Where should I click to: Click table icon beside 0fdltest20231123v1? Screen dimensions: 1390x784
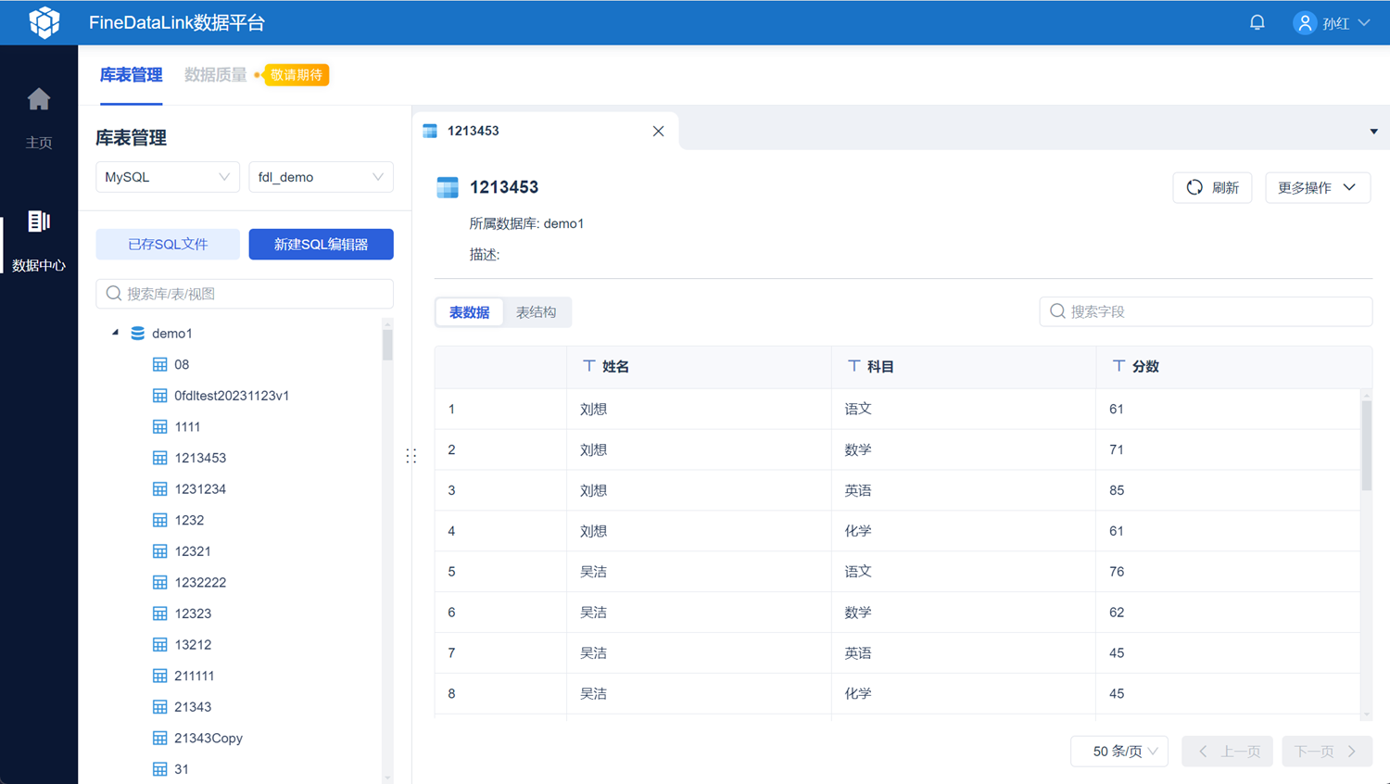[160, 396]
